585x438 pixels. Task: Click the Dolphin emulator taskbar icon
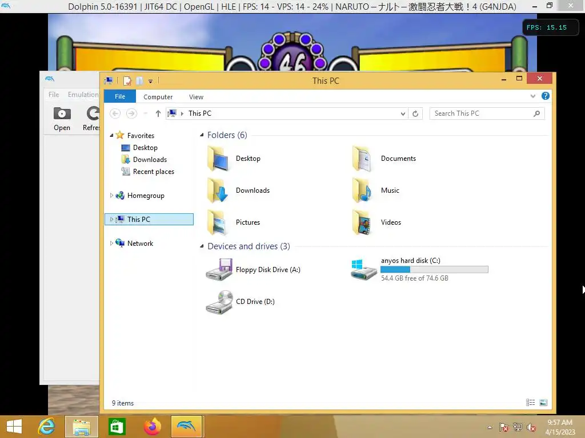(x=187, y=427)
